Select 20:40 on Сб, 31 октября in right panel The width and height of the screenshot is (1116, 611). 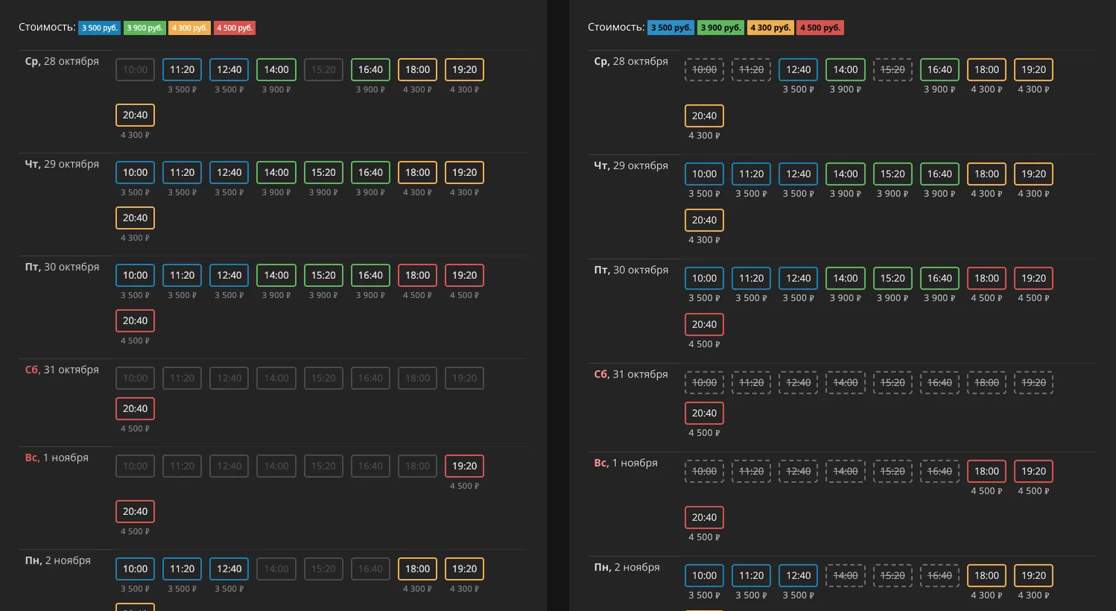704,413
